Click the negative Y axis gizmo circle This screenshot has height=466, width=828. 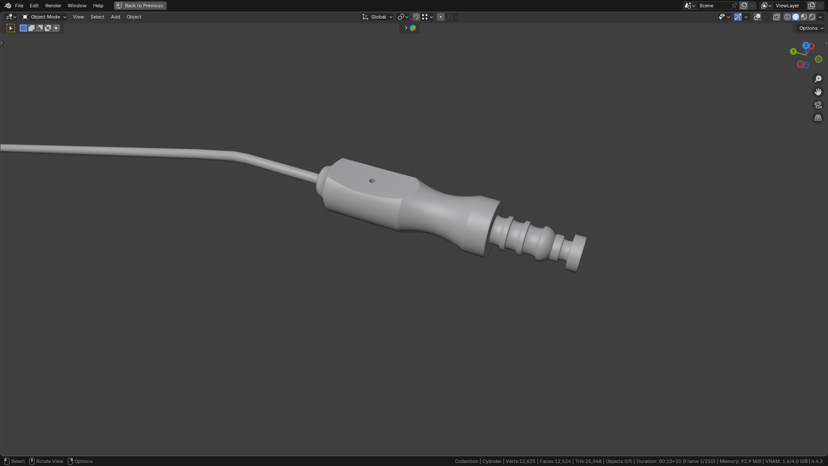(x=819, y=59)
